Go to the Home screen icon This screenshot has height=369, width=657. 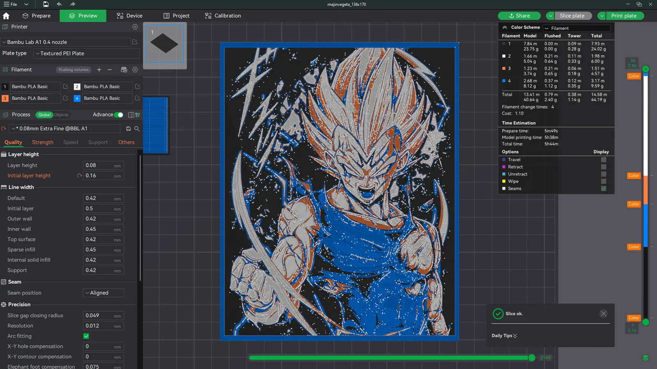click(x=6, y=16)
